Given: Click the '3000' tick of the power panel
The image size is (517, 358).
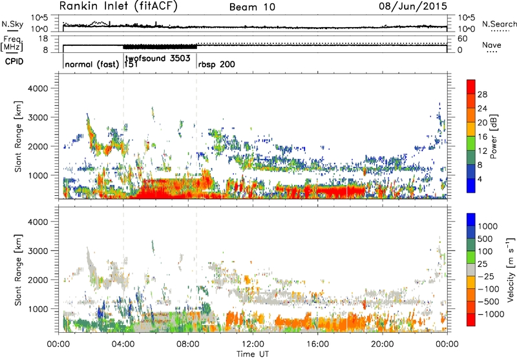Looking at the screenshot, I should coord(38,118).
